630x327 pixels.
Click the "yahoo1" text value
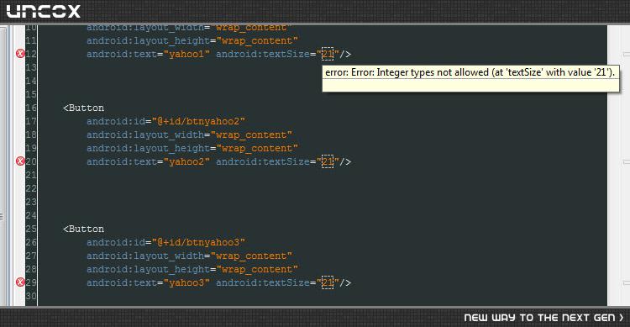point(186,54)
